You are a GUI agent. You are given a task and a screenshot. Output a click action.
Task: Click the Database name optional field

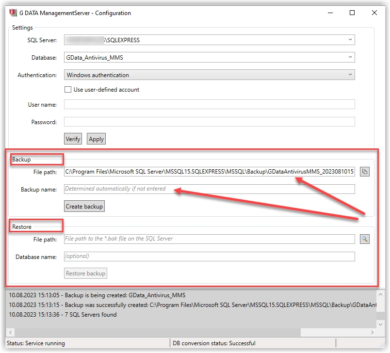click(x=210, y=257)
